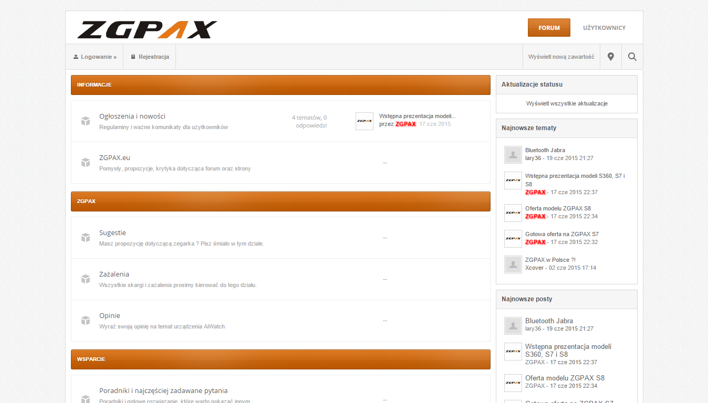Click Najnowsze posty panel title

(527, 299)
